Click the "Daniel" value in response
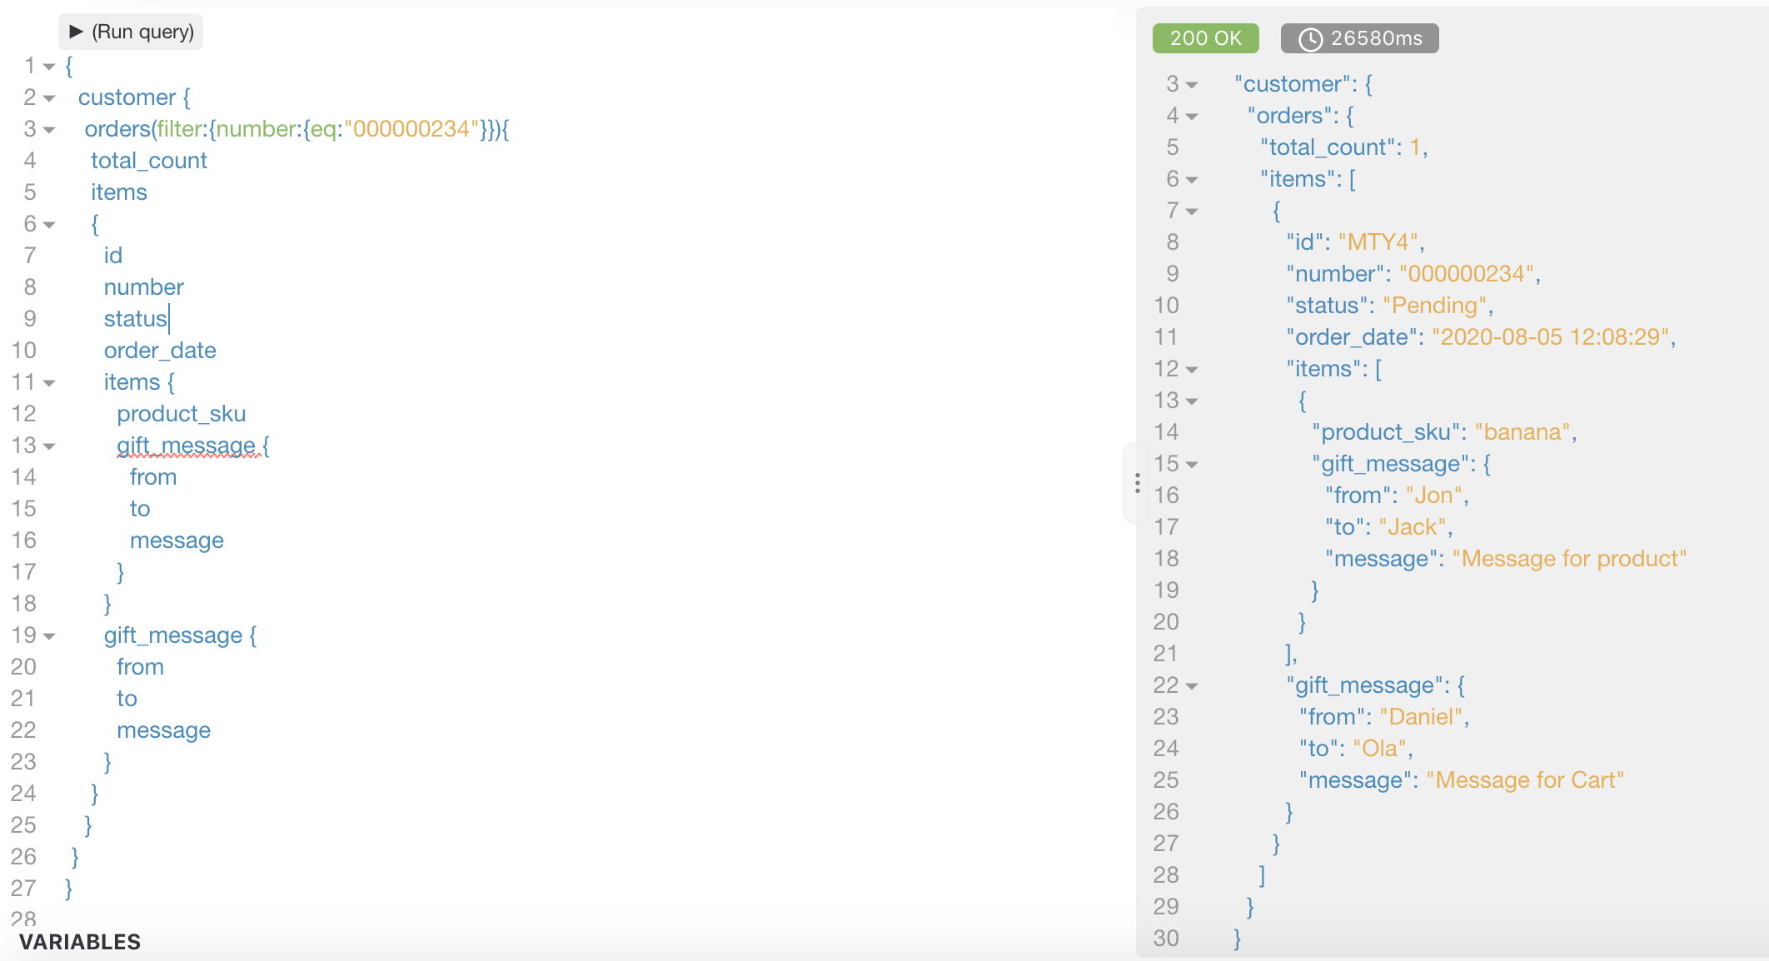The image size is (1769, 961). pyautogui.click(x=1421, y=717)
